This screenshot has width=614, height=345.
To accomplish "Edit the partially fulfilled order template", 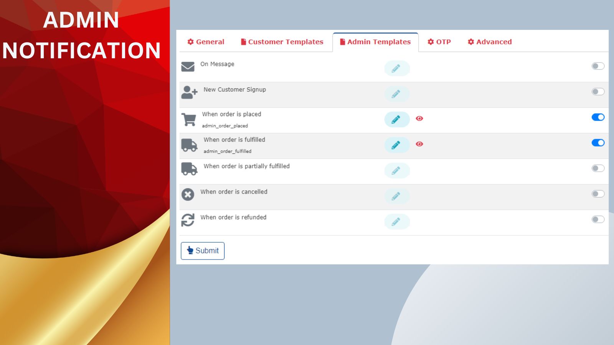I will 397,171.
